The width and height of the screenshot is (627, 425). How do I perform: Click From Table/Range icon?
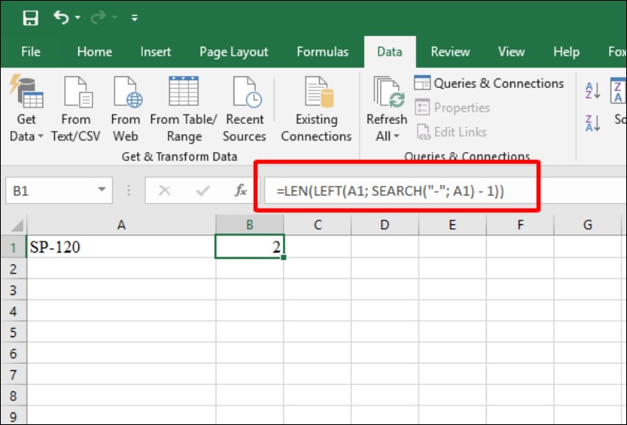pos(183,93)
